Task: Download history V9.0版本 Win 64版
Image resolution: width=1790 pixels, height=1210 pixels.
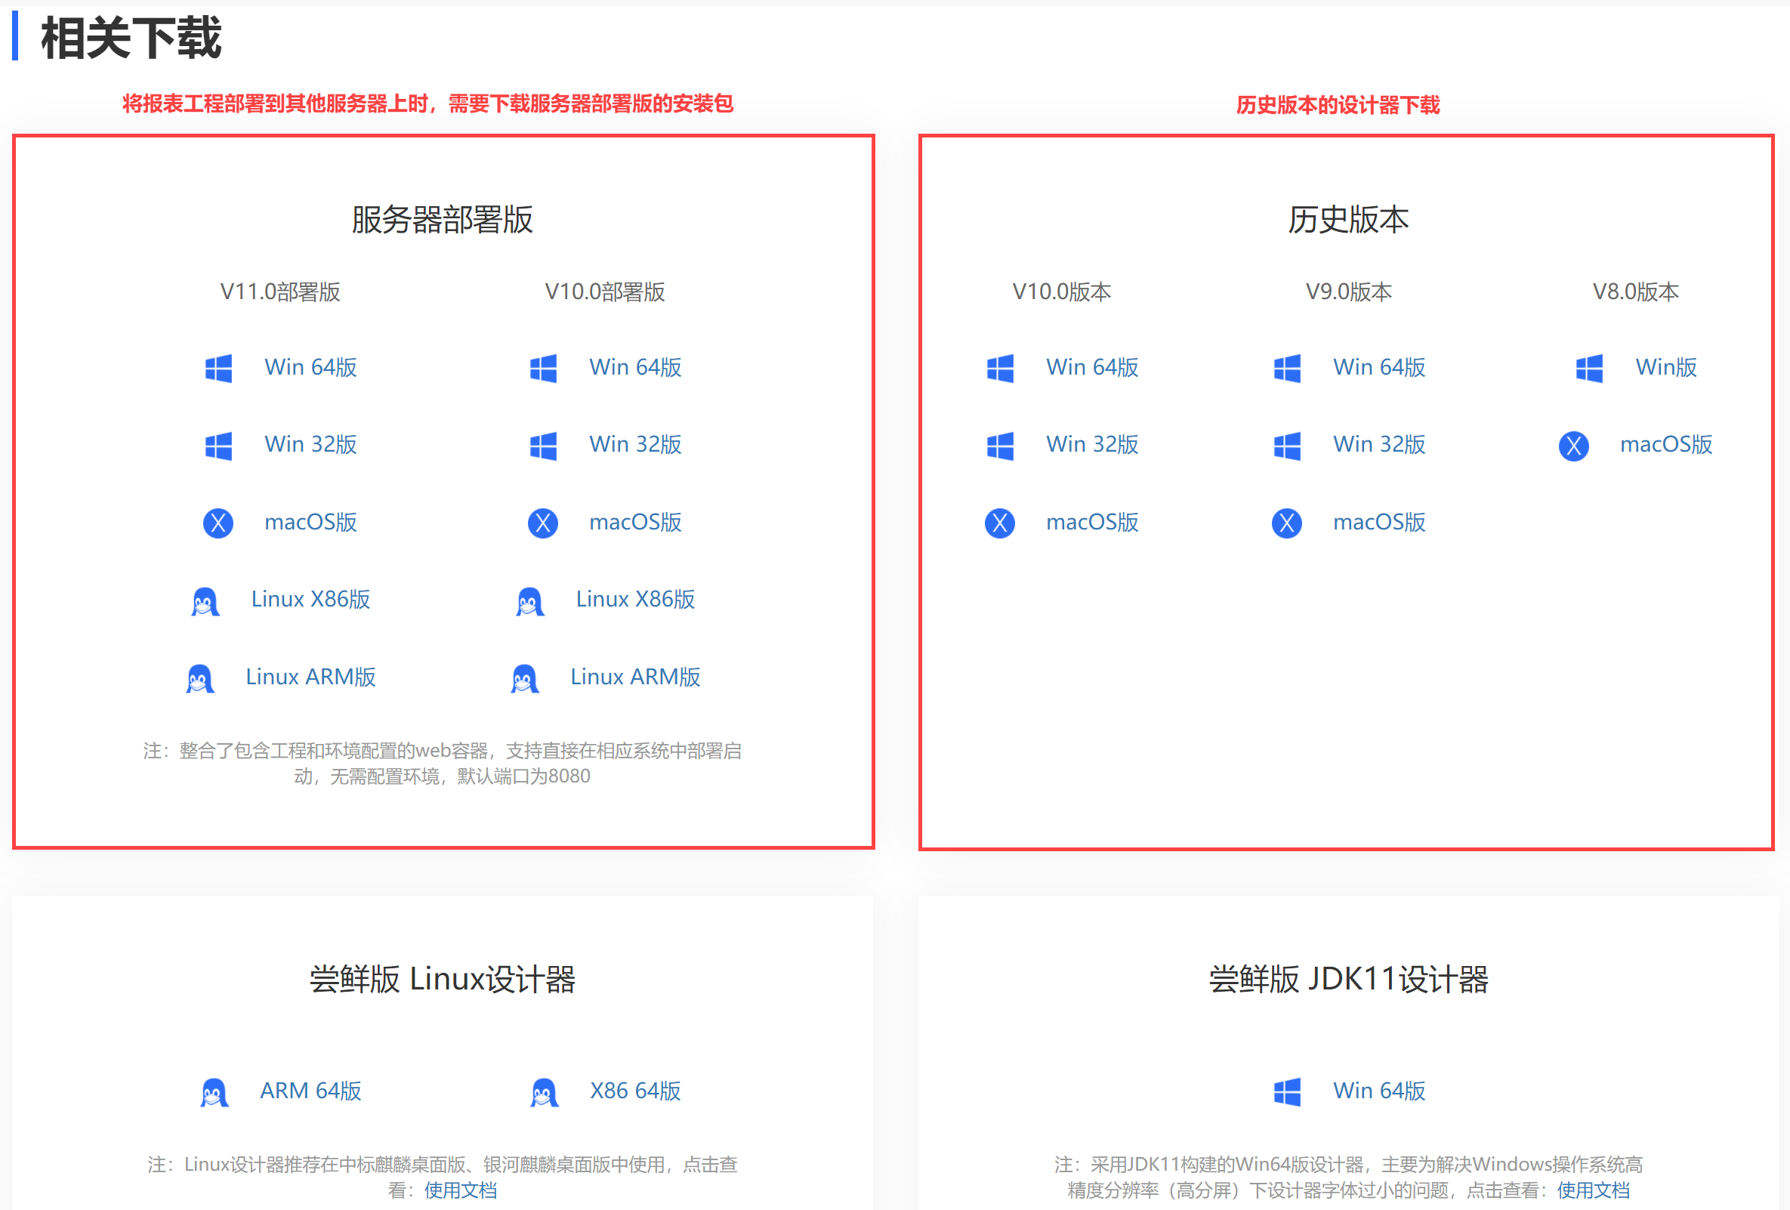Action: (x=1378, y=367)
